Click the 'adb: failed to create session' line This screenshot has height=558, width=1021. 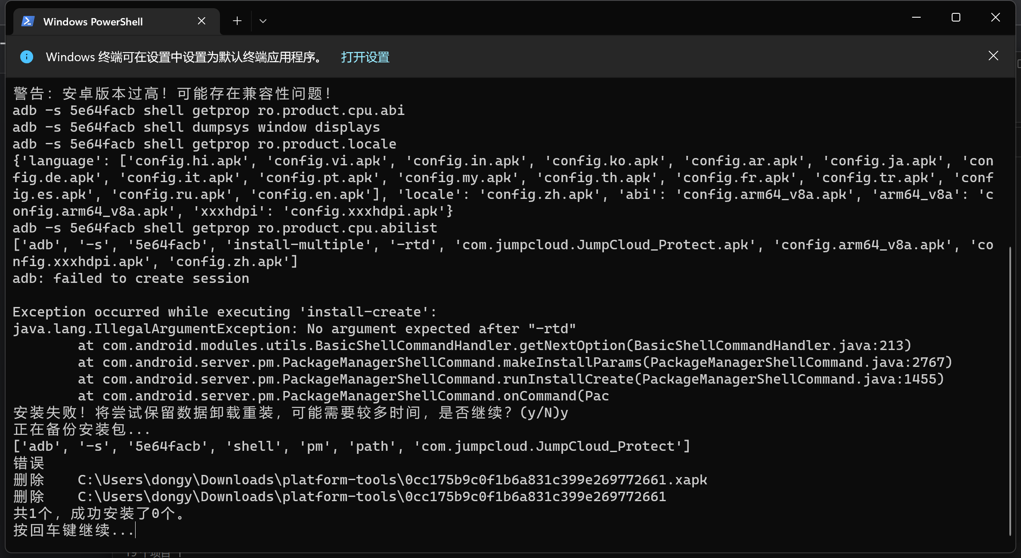point(131,279)
